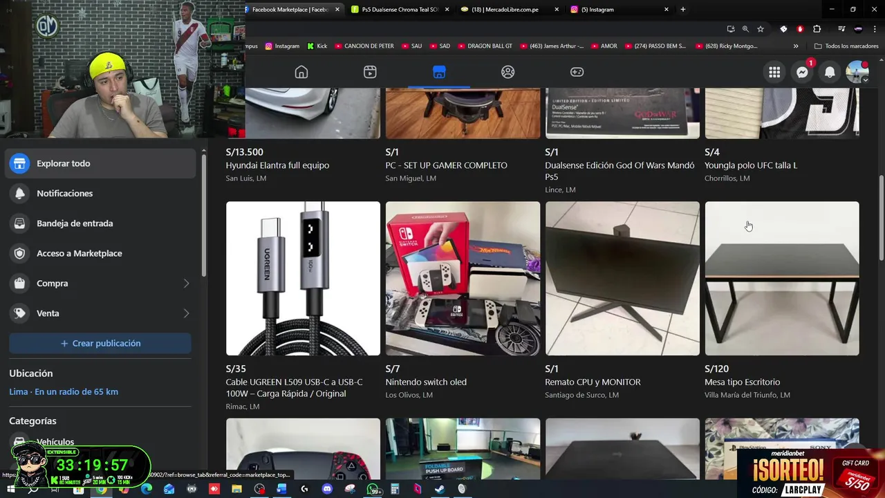Switch to the Instagram browser tab

620,9
